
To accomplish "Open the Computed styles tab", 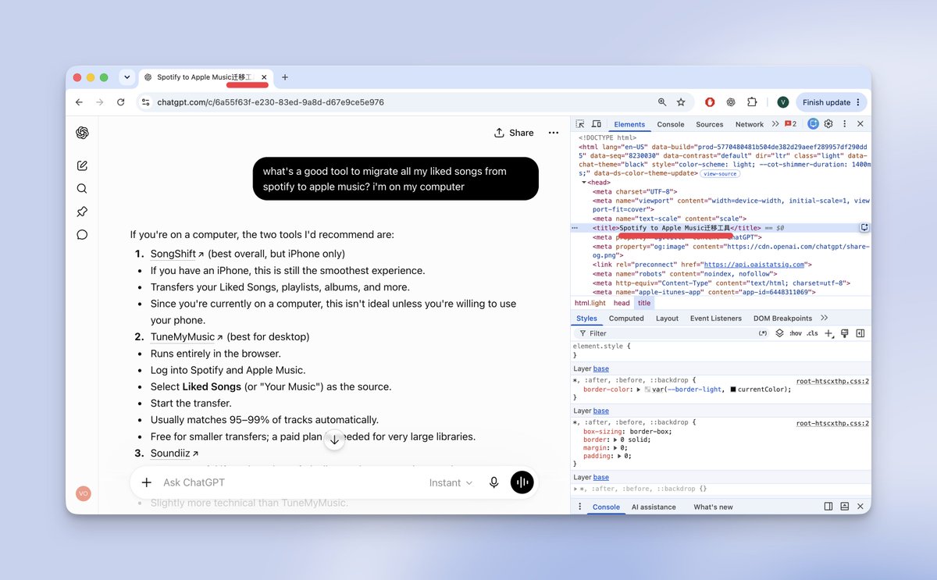I will (x=626, y=318).
